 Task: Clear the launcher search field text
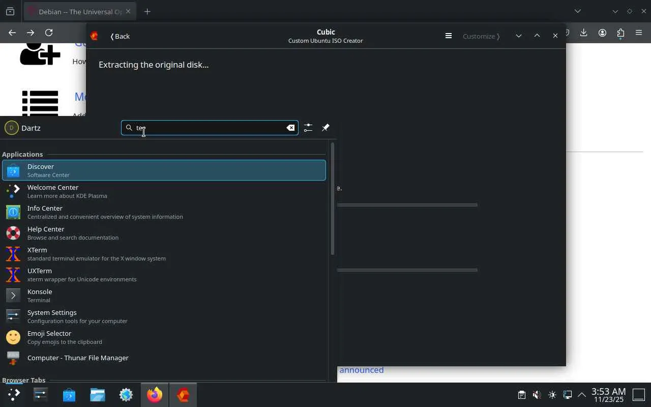point(290,128)
